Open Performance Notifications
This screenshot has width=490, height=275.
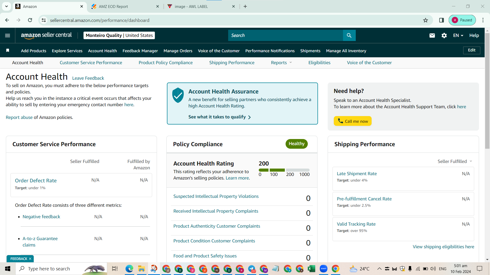click(270, 51)
